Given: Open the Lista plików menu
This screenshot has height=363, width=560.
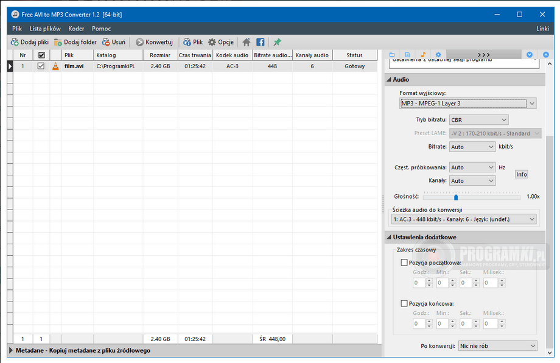Looking at the screenshot, I should (45, 29).
